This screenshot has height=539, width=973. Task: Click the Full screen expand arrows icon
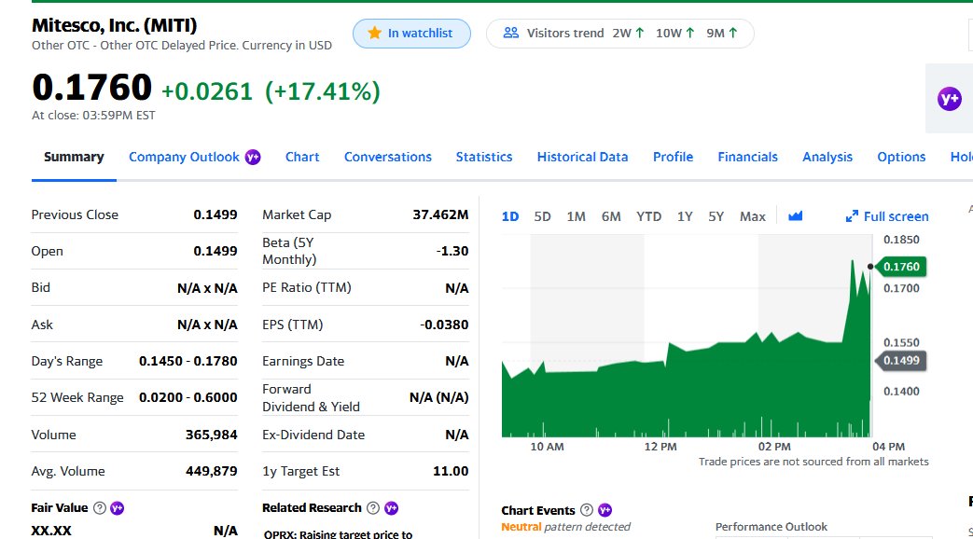coord(852,216)
